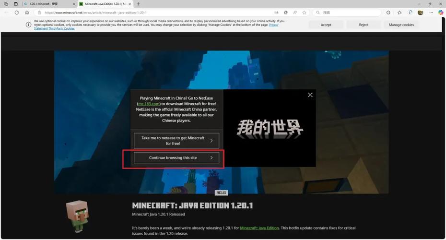Reject optional cookies
The height and width of the screenshot is (240, 446).
click(x=364, y=24)
